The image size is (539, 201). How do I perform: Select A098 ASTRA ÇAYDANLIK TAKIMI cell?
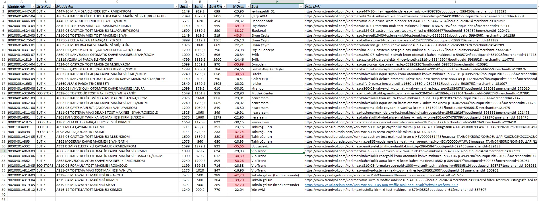117,132
